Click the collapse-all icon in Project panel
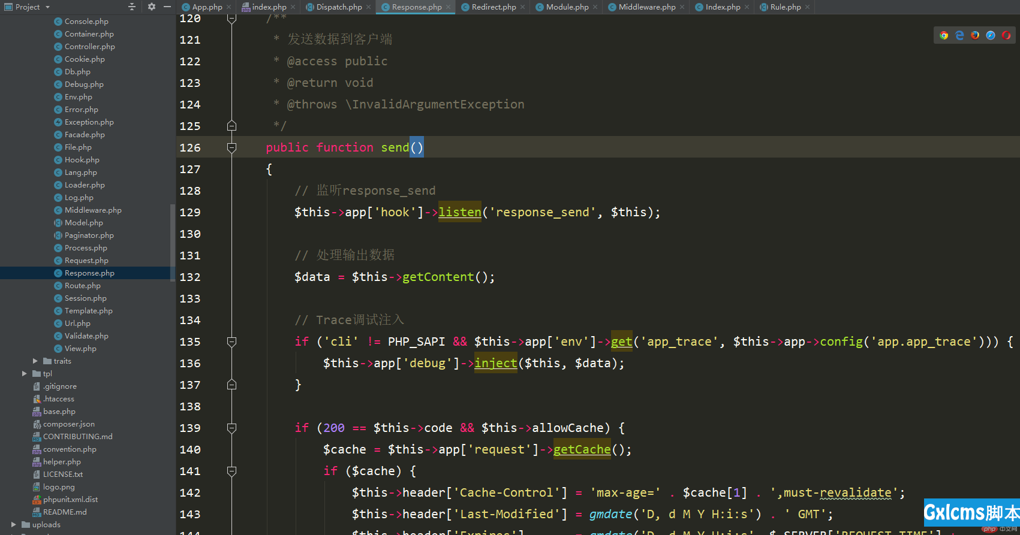This screenshot has width=1020, height=535. point(132,7)
